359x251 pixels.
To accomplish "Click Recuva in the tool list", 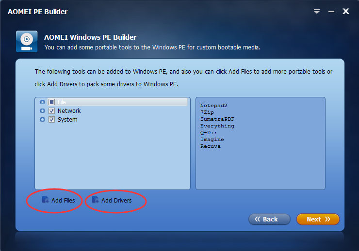I will tap(211, 146).
